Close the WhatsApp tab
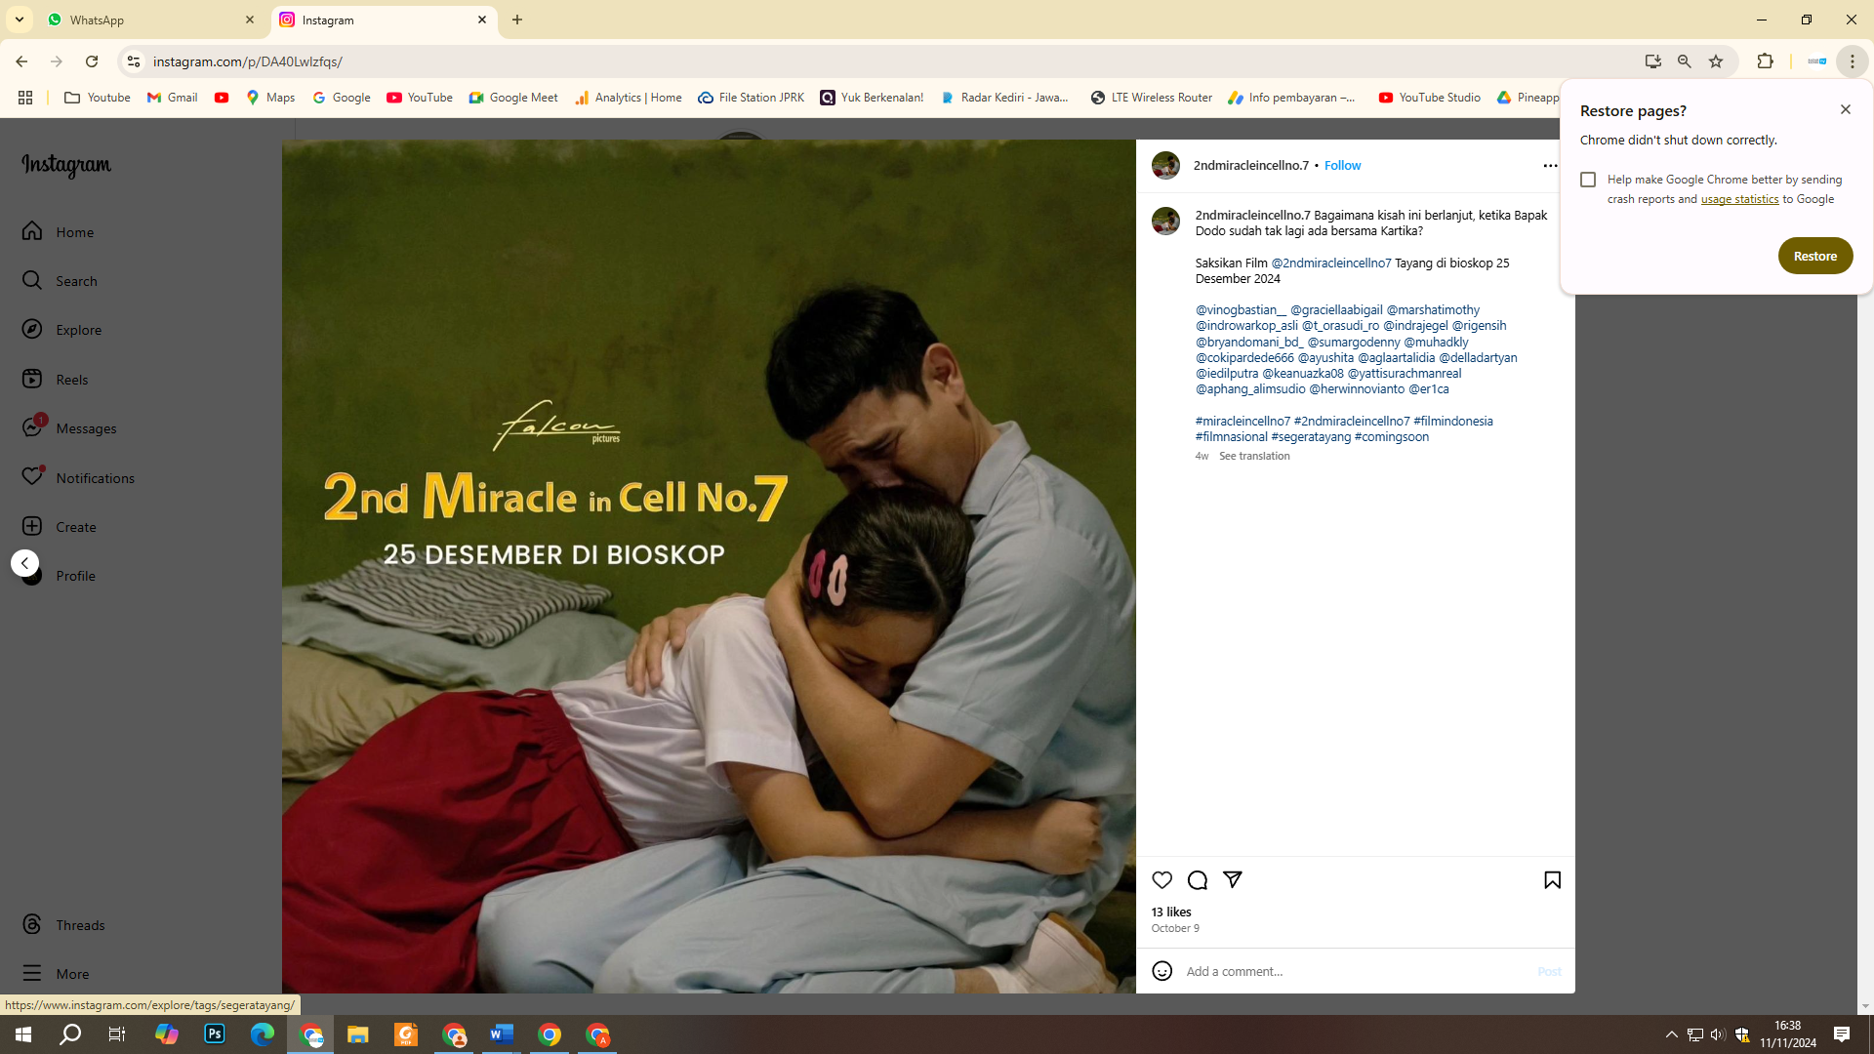 pyautogui.click(x=250, y=20)
